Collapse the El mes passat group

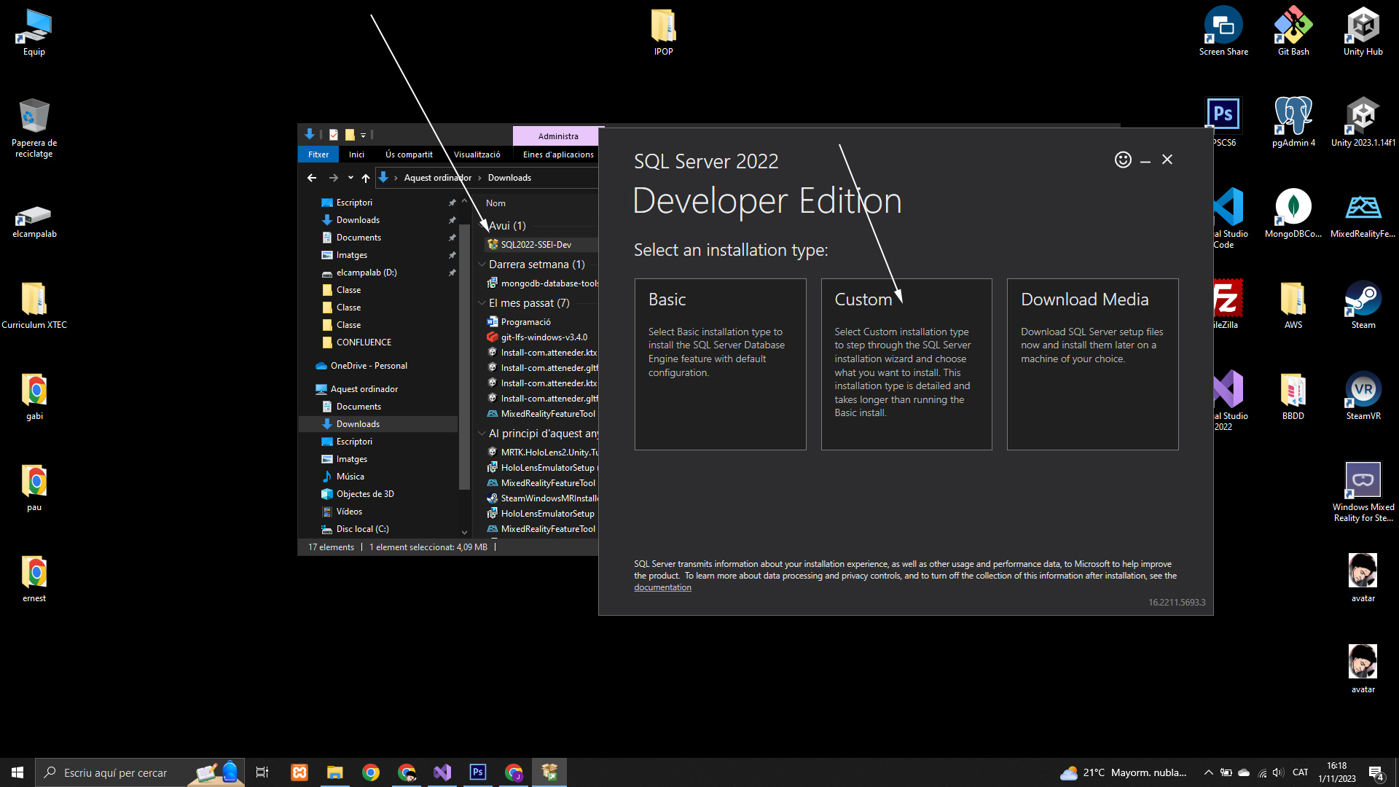click(482, 303)
